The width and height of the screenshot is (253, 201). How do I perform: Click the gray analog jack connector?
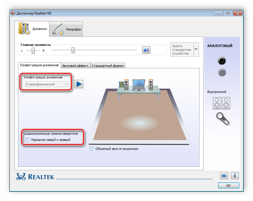click(222, 72)
